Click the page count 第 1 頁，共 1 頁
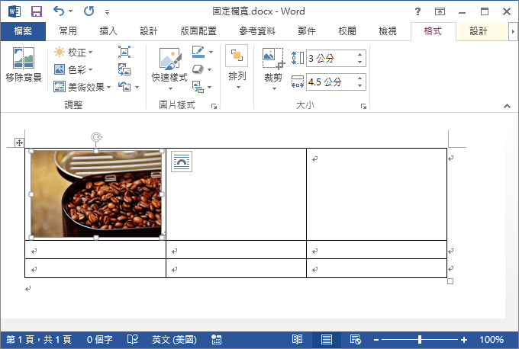This screenshot has height=349, width=519. click(x=39, y=339)
